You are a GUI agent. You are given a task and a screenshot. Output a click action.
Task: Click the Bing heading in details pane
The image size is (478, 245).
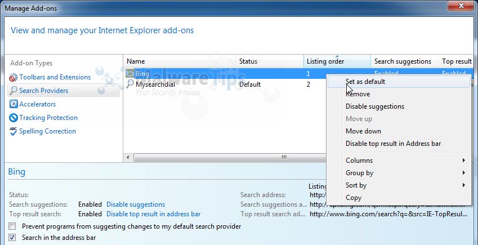click(17, 172)
